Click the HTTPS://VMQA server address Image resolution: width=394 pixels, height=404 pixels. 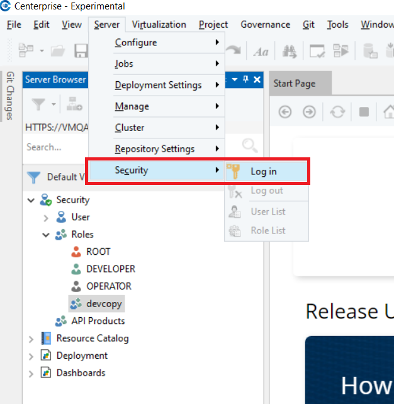coord(57,127)
